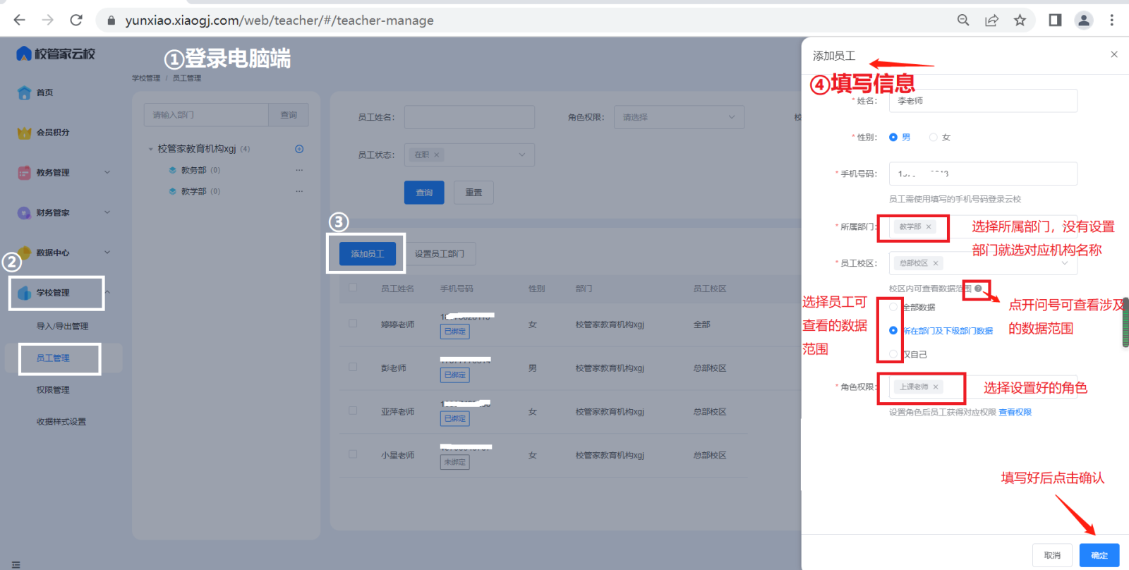Image resolution: width=1129 pixels, height=570 pixels.
Task: Expand the 数据中心 sidebar menu
Action: (x=107, y=253)
